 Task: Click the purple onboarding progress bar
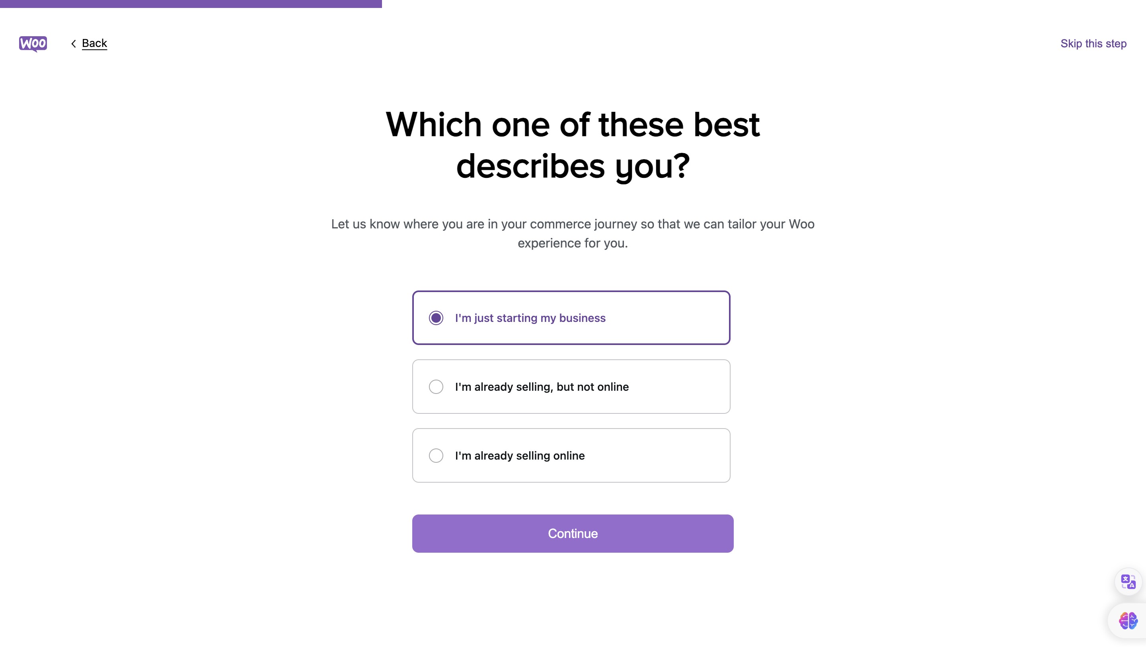click(x=191, y=4)
